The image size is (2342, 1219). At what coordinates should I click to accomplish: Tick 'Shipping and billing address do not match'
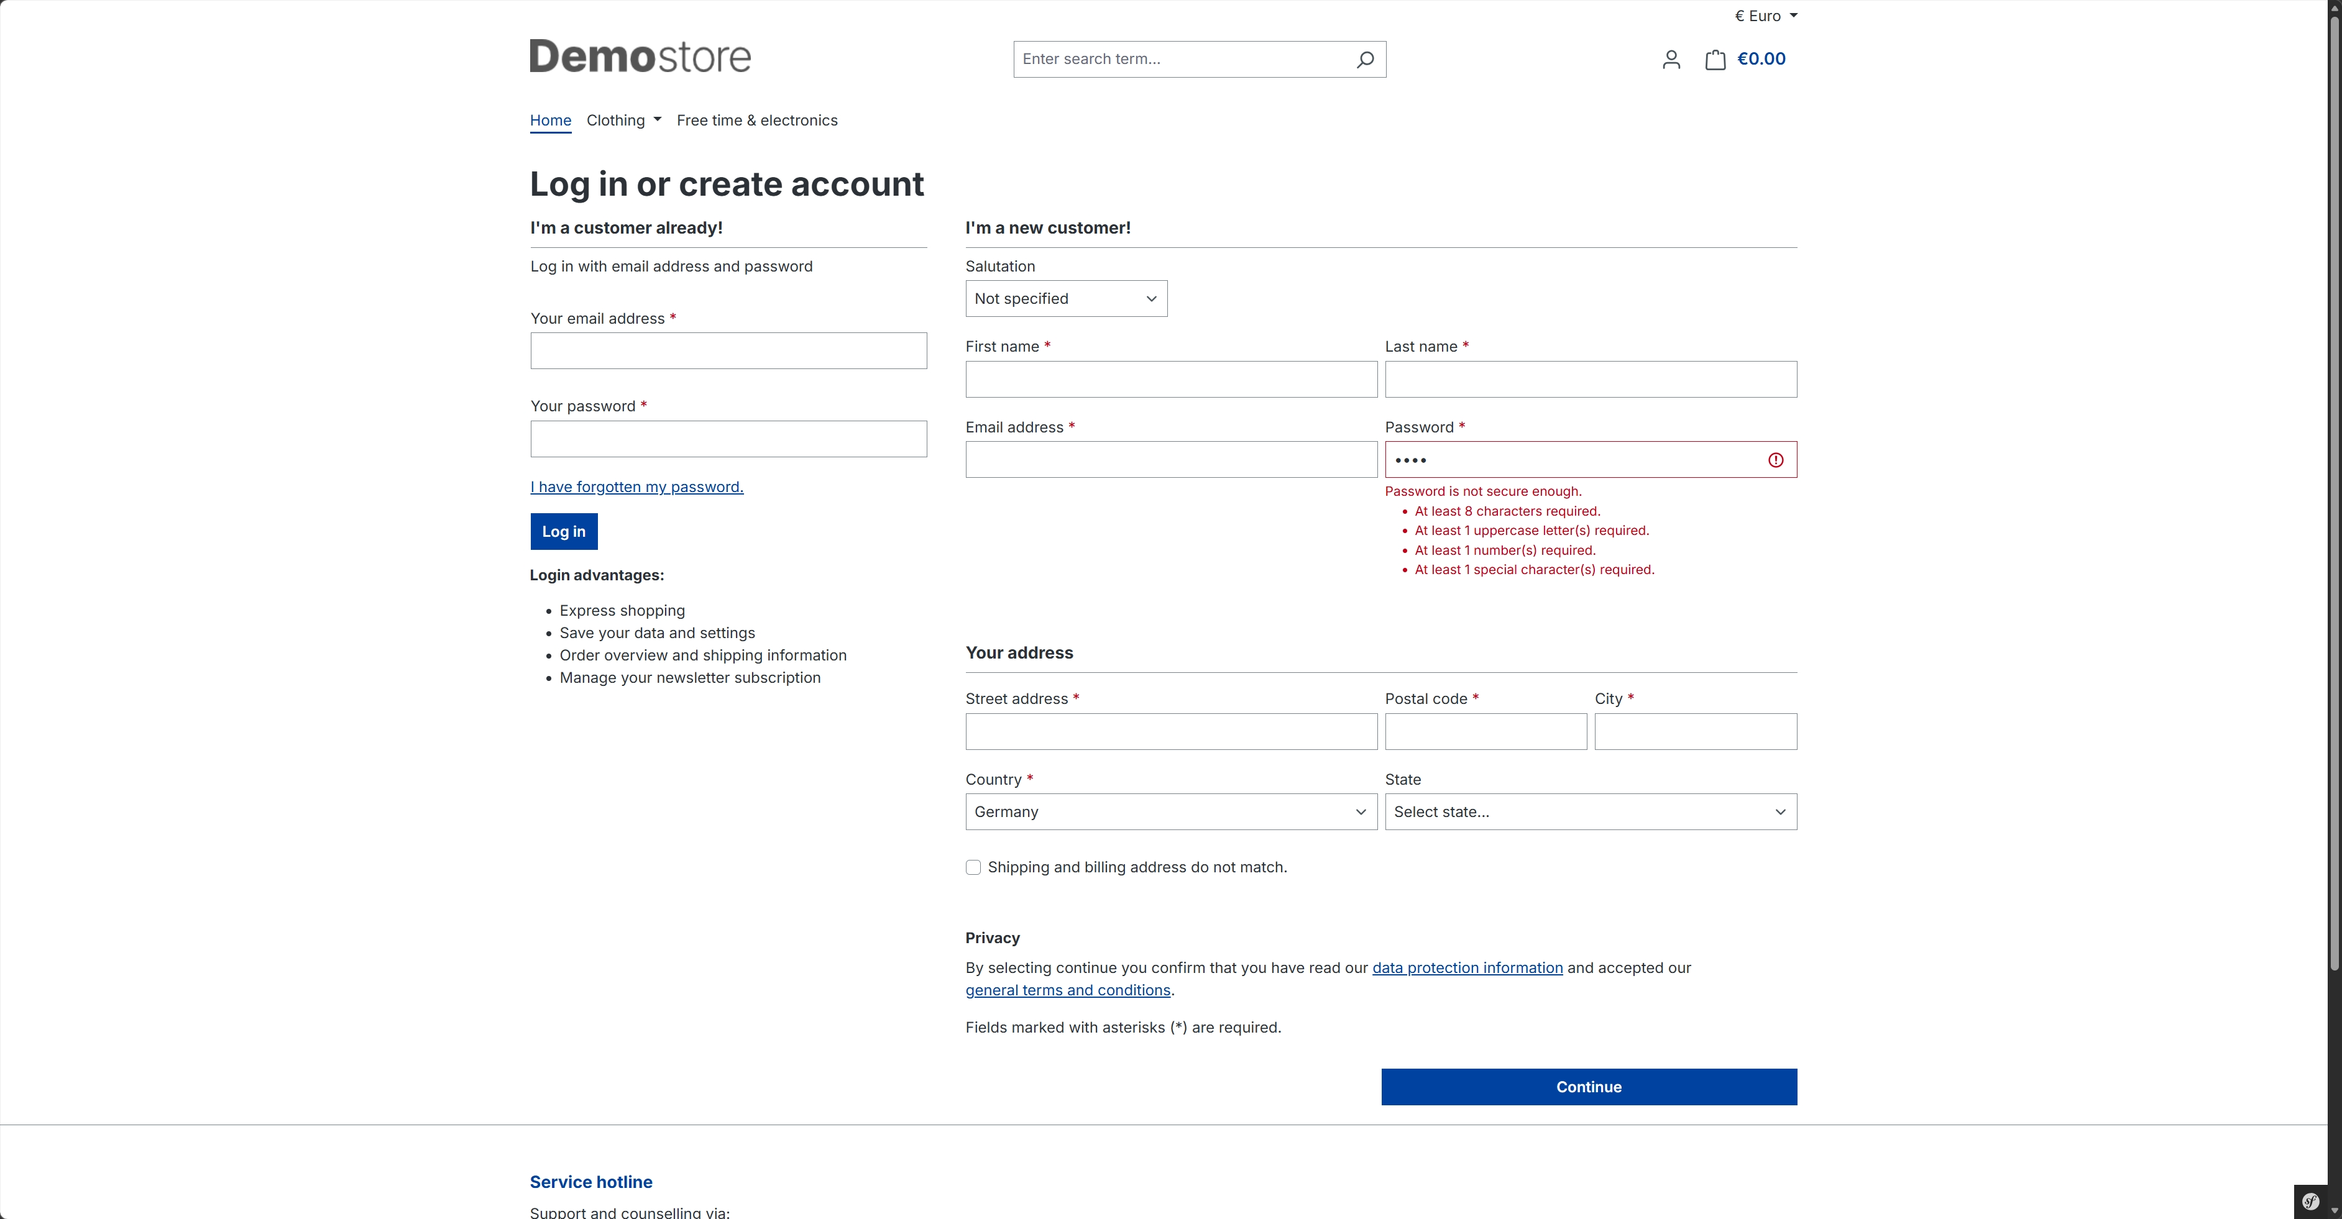tap(973, 867)
